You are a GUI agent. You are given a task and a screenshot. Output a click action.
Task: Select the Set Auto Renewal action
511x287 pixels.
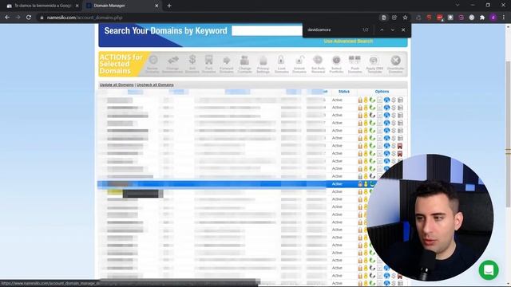coord(318,64)
